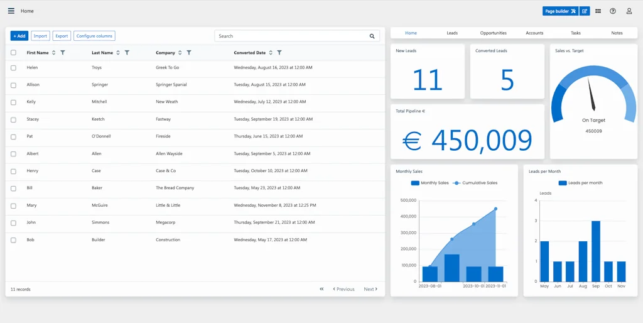This screenshot has width=643, height=323.
Task: Sort by Last Name column arrows
Action: (x=118, y=53)
